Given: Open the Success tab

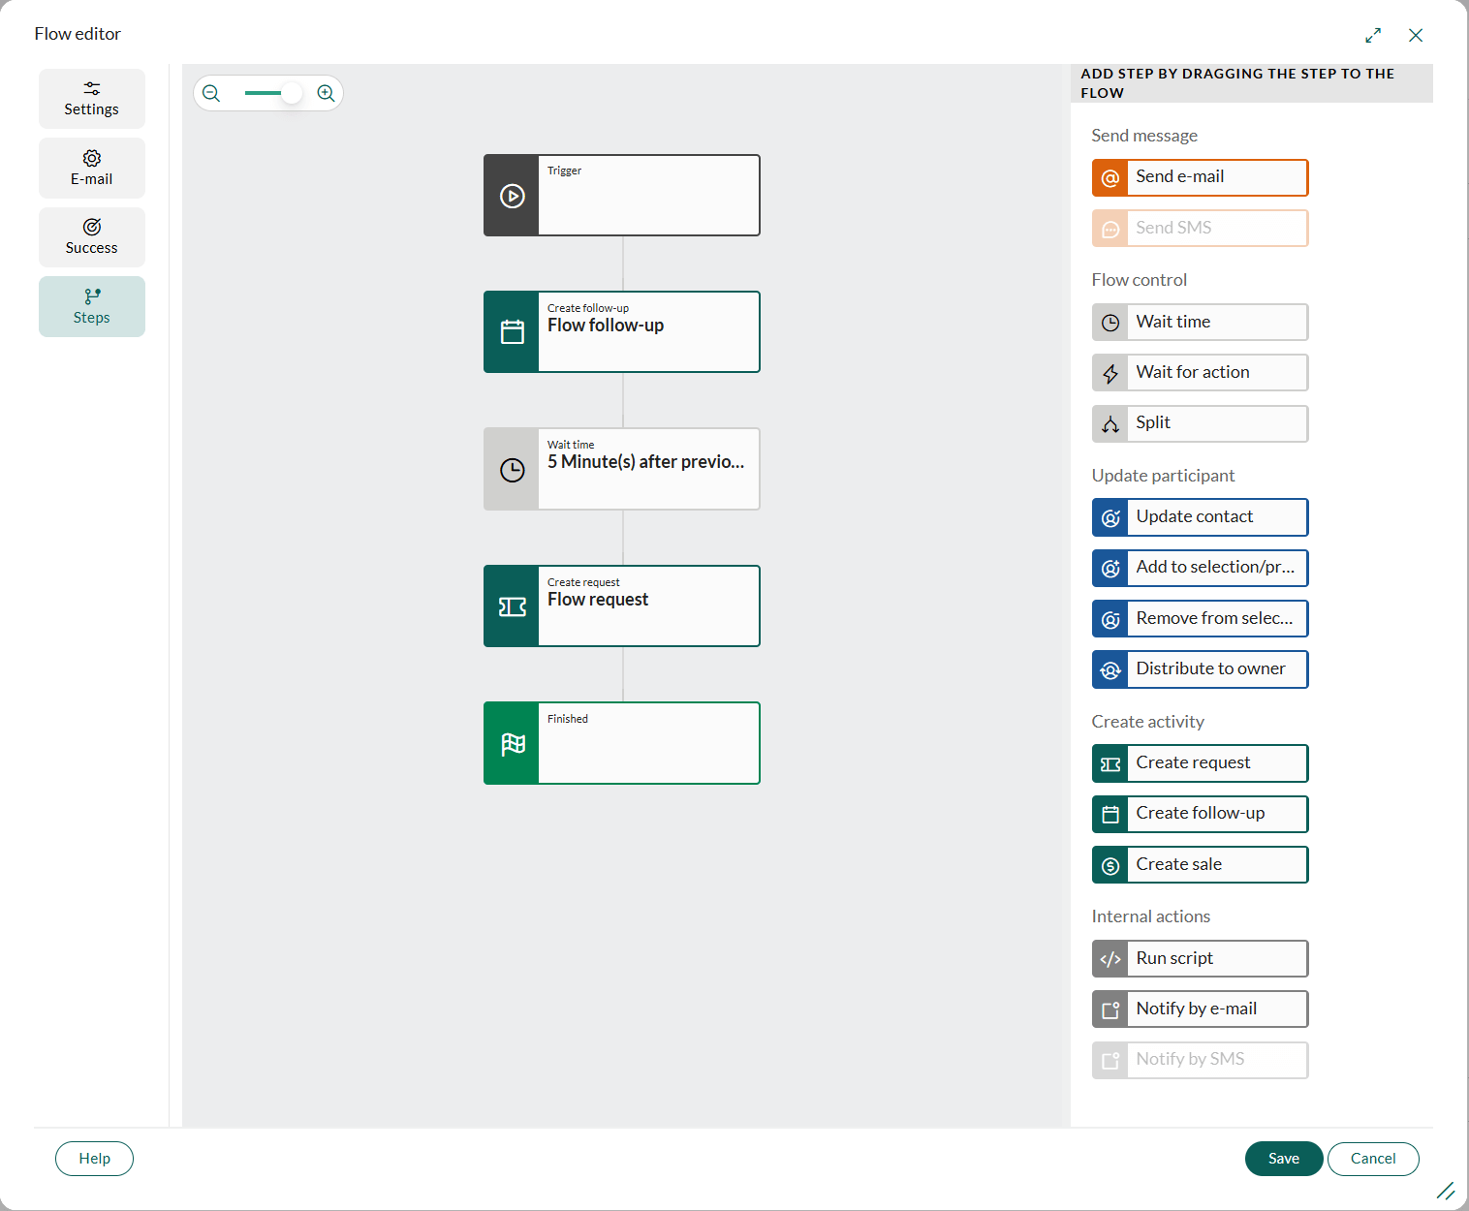Looking at the screenshot, I should tap(92, 237).
